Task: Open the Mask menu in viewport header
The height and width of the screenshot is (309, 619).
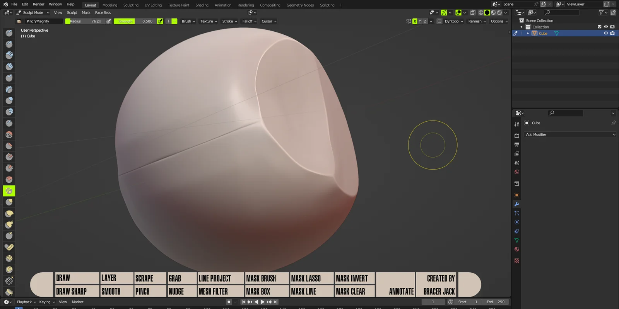Action: [x=86, y=12]
